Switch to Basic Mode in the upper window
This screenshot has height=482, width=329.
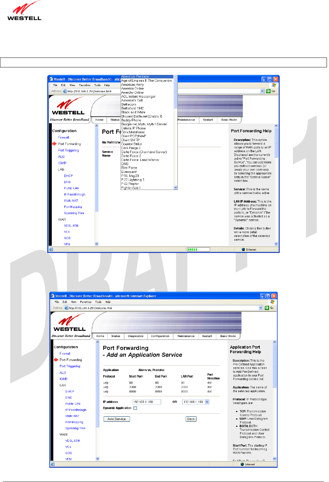tap(229, 120)
